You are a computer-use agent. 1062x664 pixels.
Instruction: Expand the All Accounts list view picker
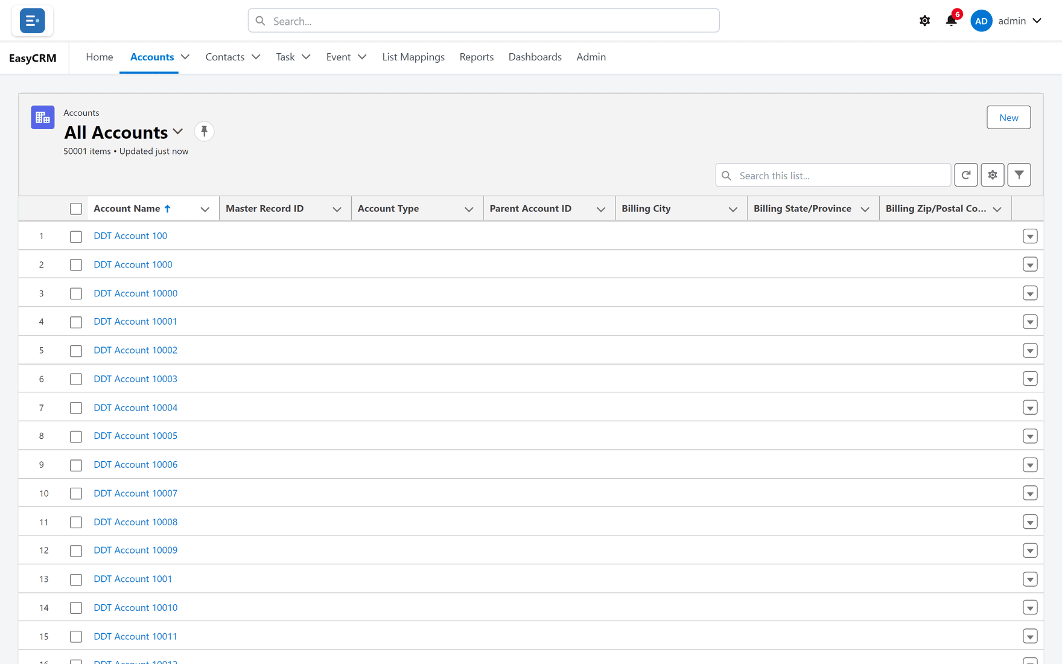(x=177, y=132)
